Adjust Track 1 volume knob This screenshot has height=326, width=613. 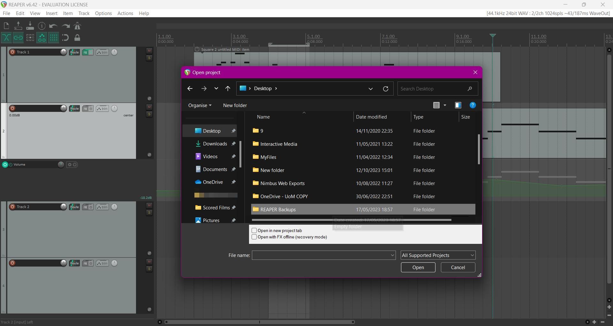point(64,52)
